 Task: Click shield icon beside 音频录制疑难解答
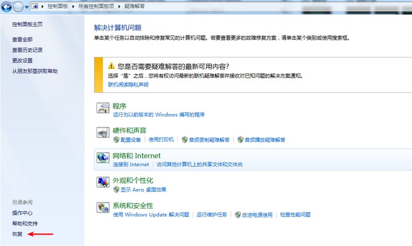[185, 140]
